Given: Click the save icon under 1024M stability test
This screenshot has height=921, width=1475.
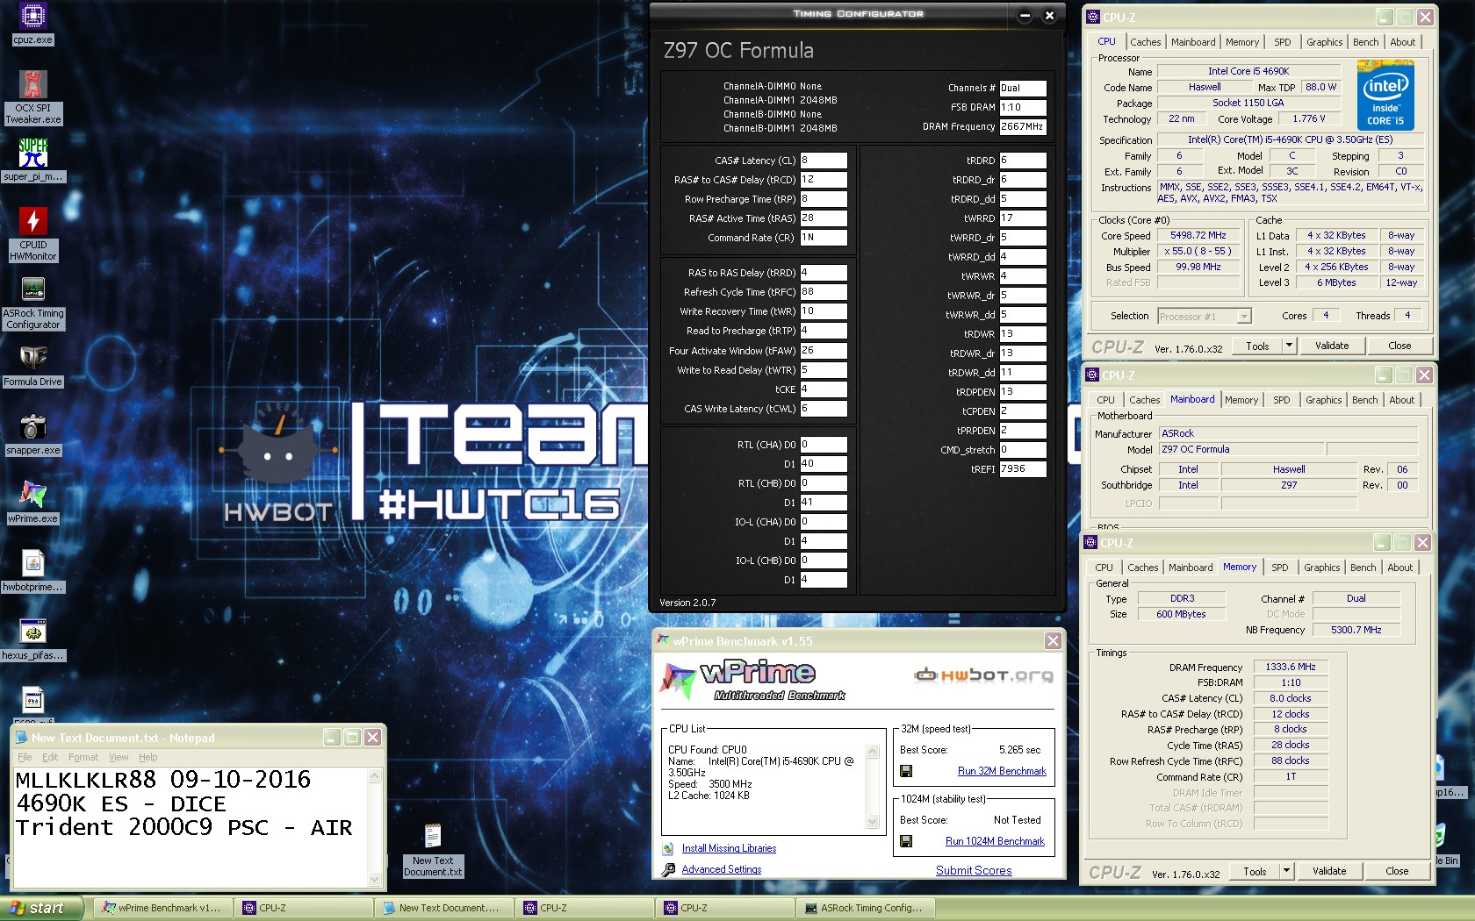Looking at the screenshot, I should [906, 841].
